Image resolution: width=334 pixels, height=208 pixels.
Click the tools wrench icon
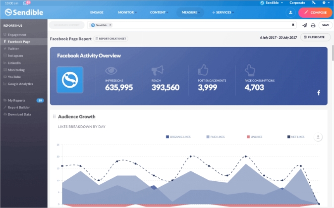314,3
